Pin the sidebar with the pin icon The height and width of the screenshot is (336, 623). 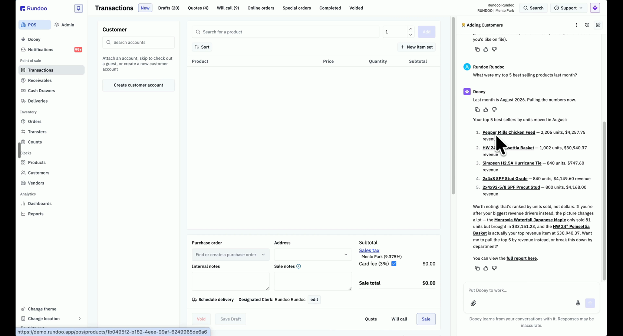pos(79,8)
